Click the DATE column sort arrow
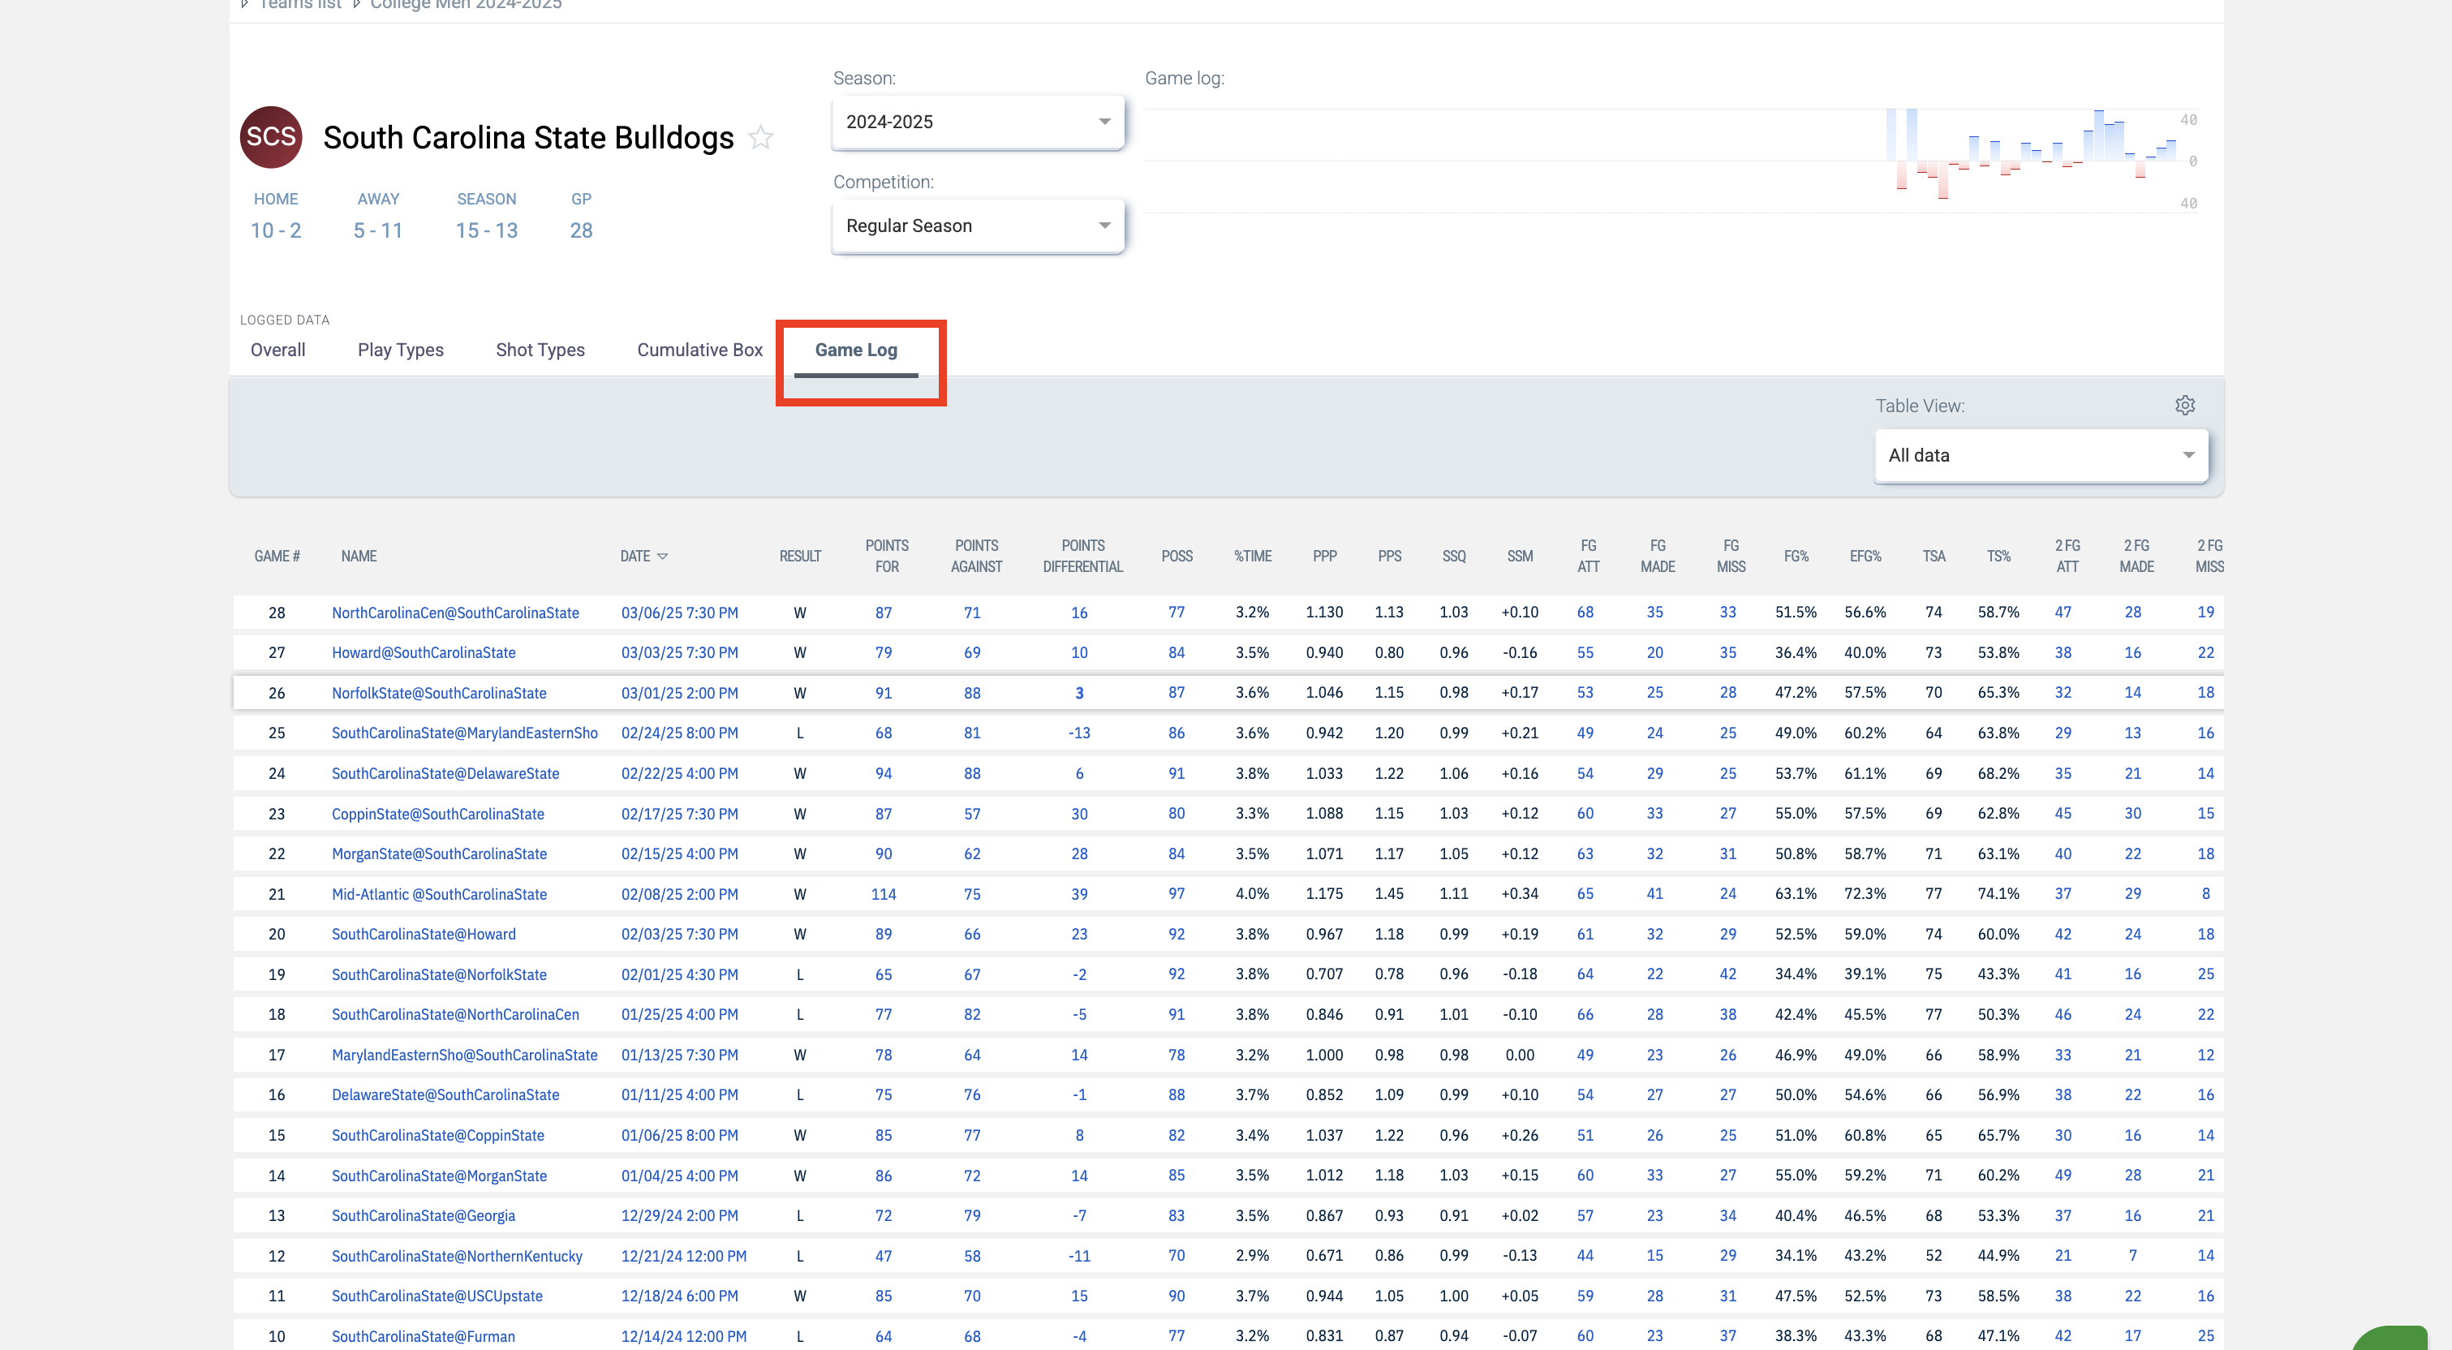Image resolution: width=2452 pixels, height=1350 pixels. pos(663,556)
